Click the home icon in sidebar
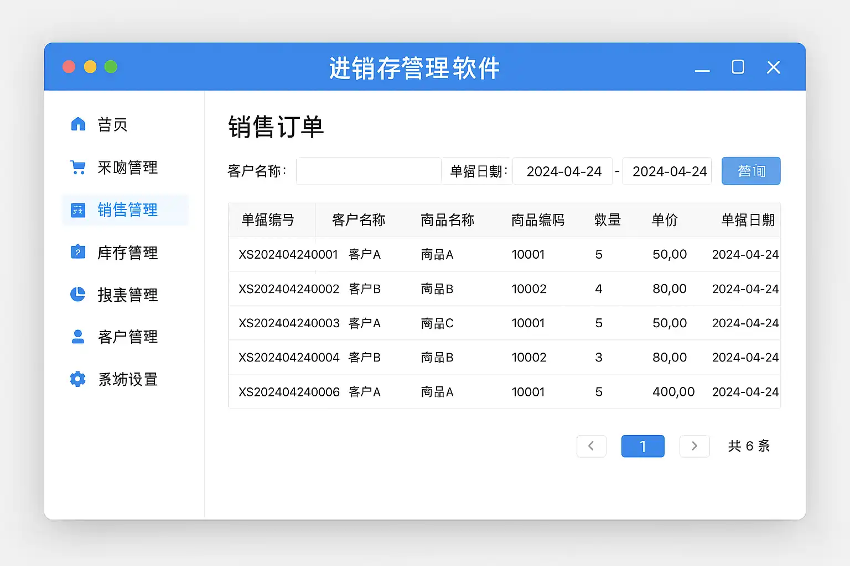This screenshot has height=566, width=850. pyautogui.click(x=78, y=124)
